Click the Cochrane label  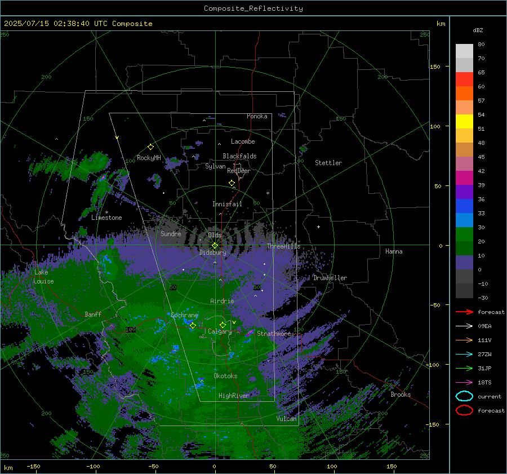pos(184,315)
